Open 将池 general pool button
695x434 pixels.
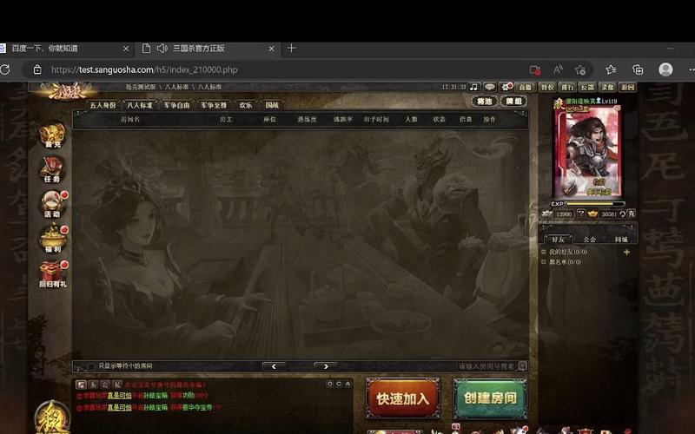tap(485, 102)
